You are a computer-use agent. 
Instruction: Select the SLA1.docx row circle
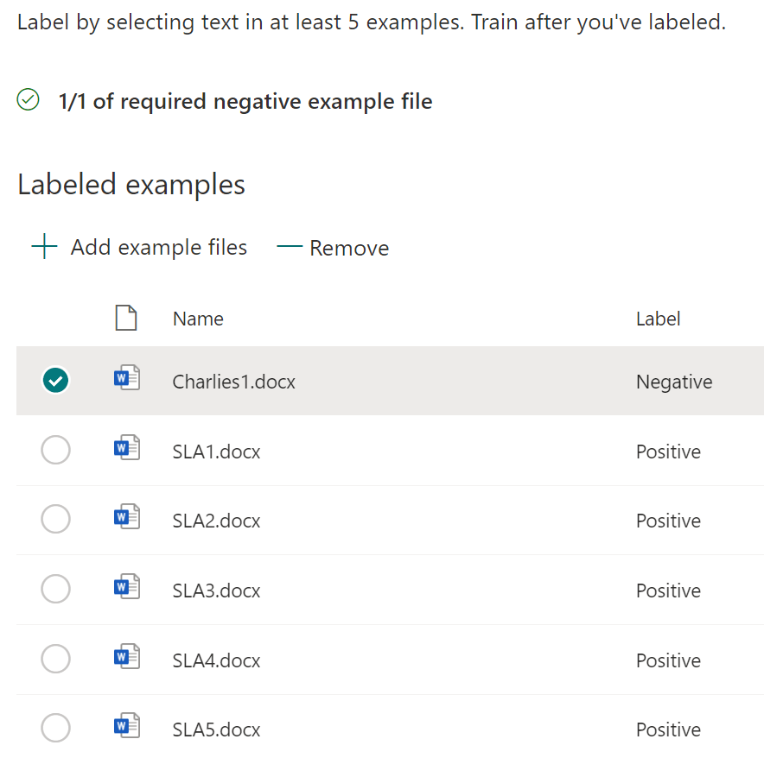click(56, 450)
